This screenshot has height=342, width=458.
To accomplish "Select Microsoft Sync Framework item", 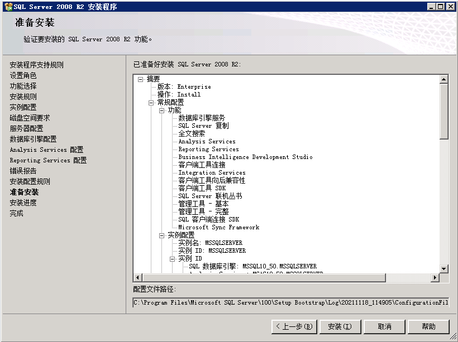I will pyautogui.click(x=218, y=228).
